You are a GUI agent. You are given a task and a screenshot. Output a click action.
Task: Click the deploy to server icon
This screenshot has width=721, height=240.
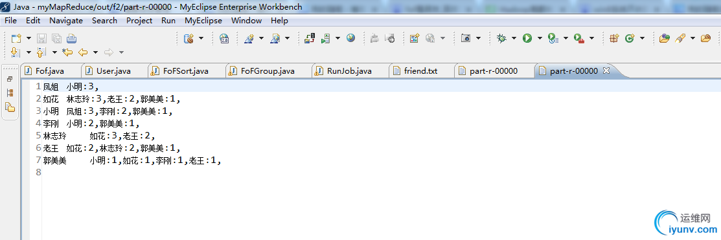[x=310, y=39]
